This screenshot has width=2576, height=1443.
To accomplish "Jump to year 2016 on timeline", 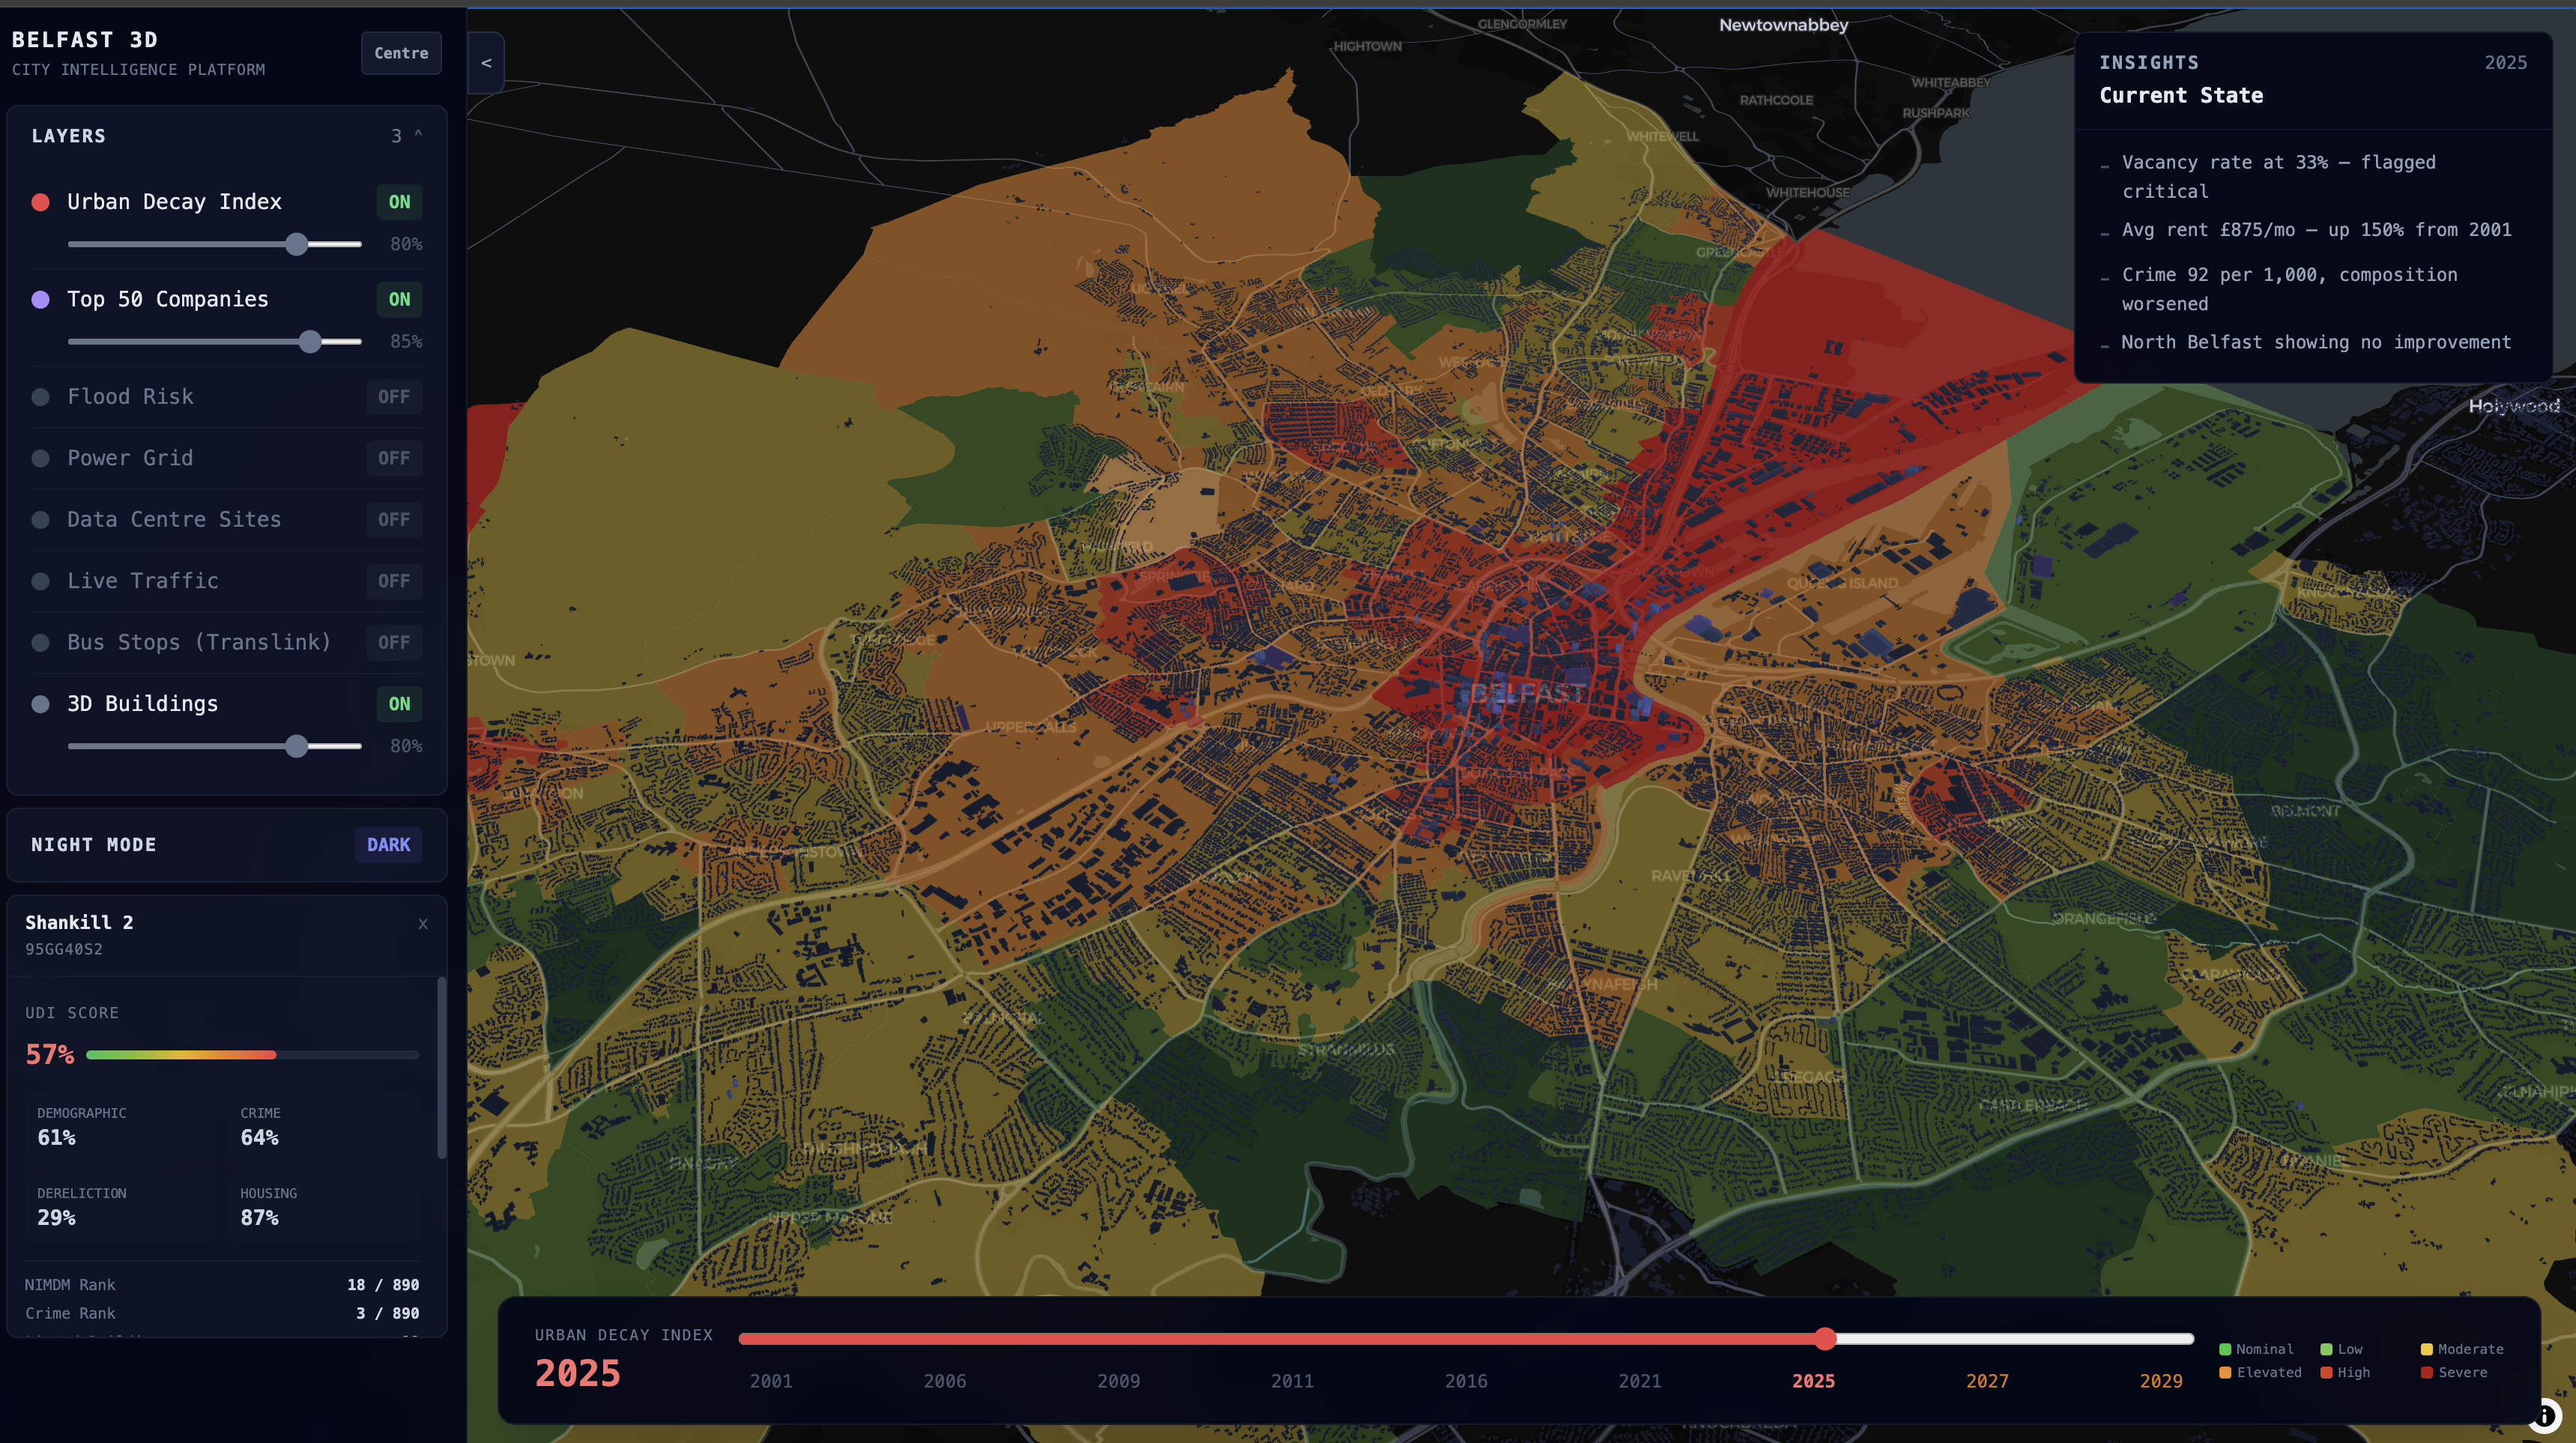I will tap(1466, 1381).
